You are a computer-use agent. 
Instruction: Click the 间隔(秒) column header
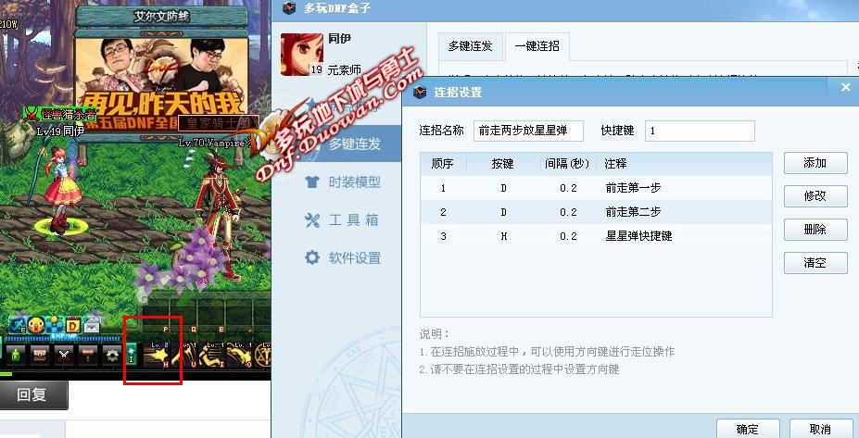tap(567, 164)
